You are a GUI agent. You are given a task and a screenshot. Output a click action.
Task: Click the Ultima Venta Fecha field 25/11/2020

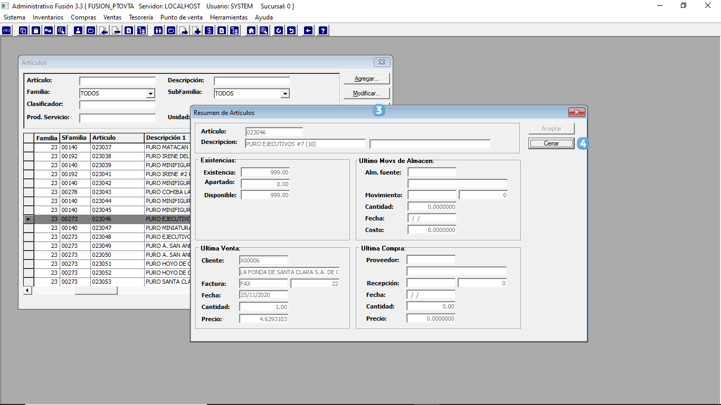click(264, 295)
